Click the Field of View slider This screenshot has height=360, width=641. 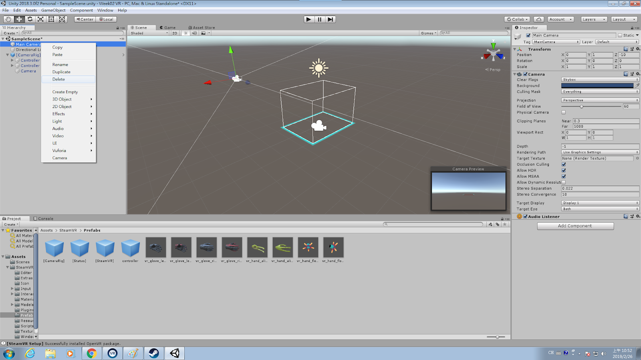(591, 106)
